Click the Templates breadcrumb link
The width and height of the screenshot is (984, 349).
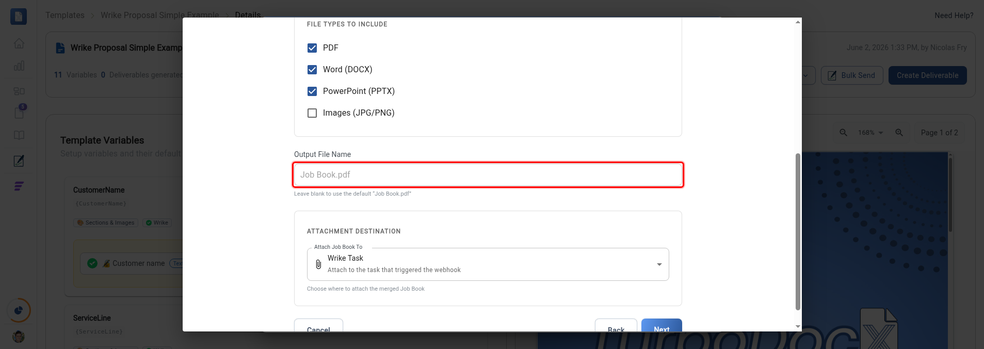(x=65, y=15)
